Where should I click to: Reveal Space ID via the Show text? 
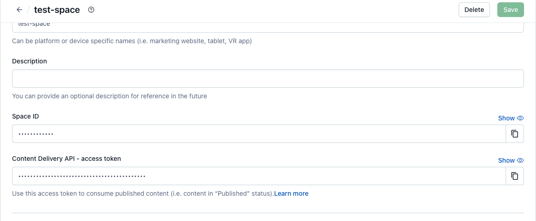pos(506,118)
